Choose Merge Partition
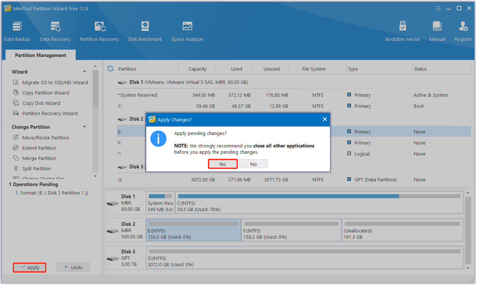The image size is (477, 285). pyautogui.click(x=39, y=158)
